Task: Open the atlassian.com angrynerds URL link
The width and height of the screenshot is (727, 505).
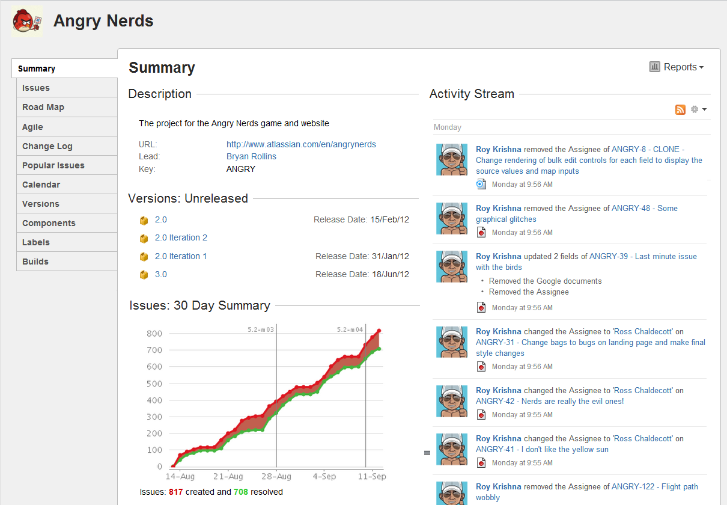Action: pyautogui.click(x=301, y=144)
